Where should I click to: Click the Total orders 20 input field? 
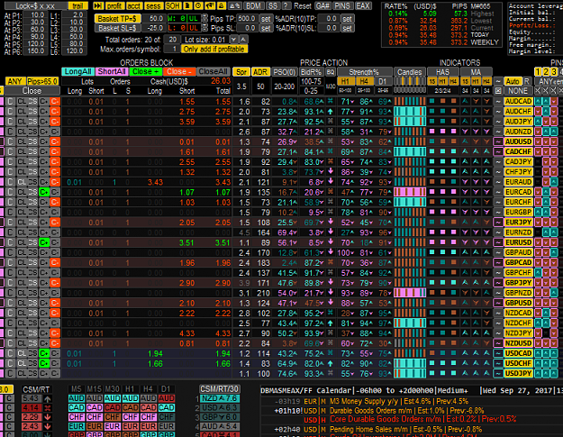click(172, 40)
